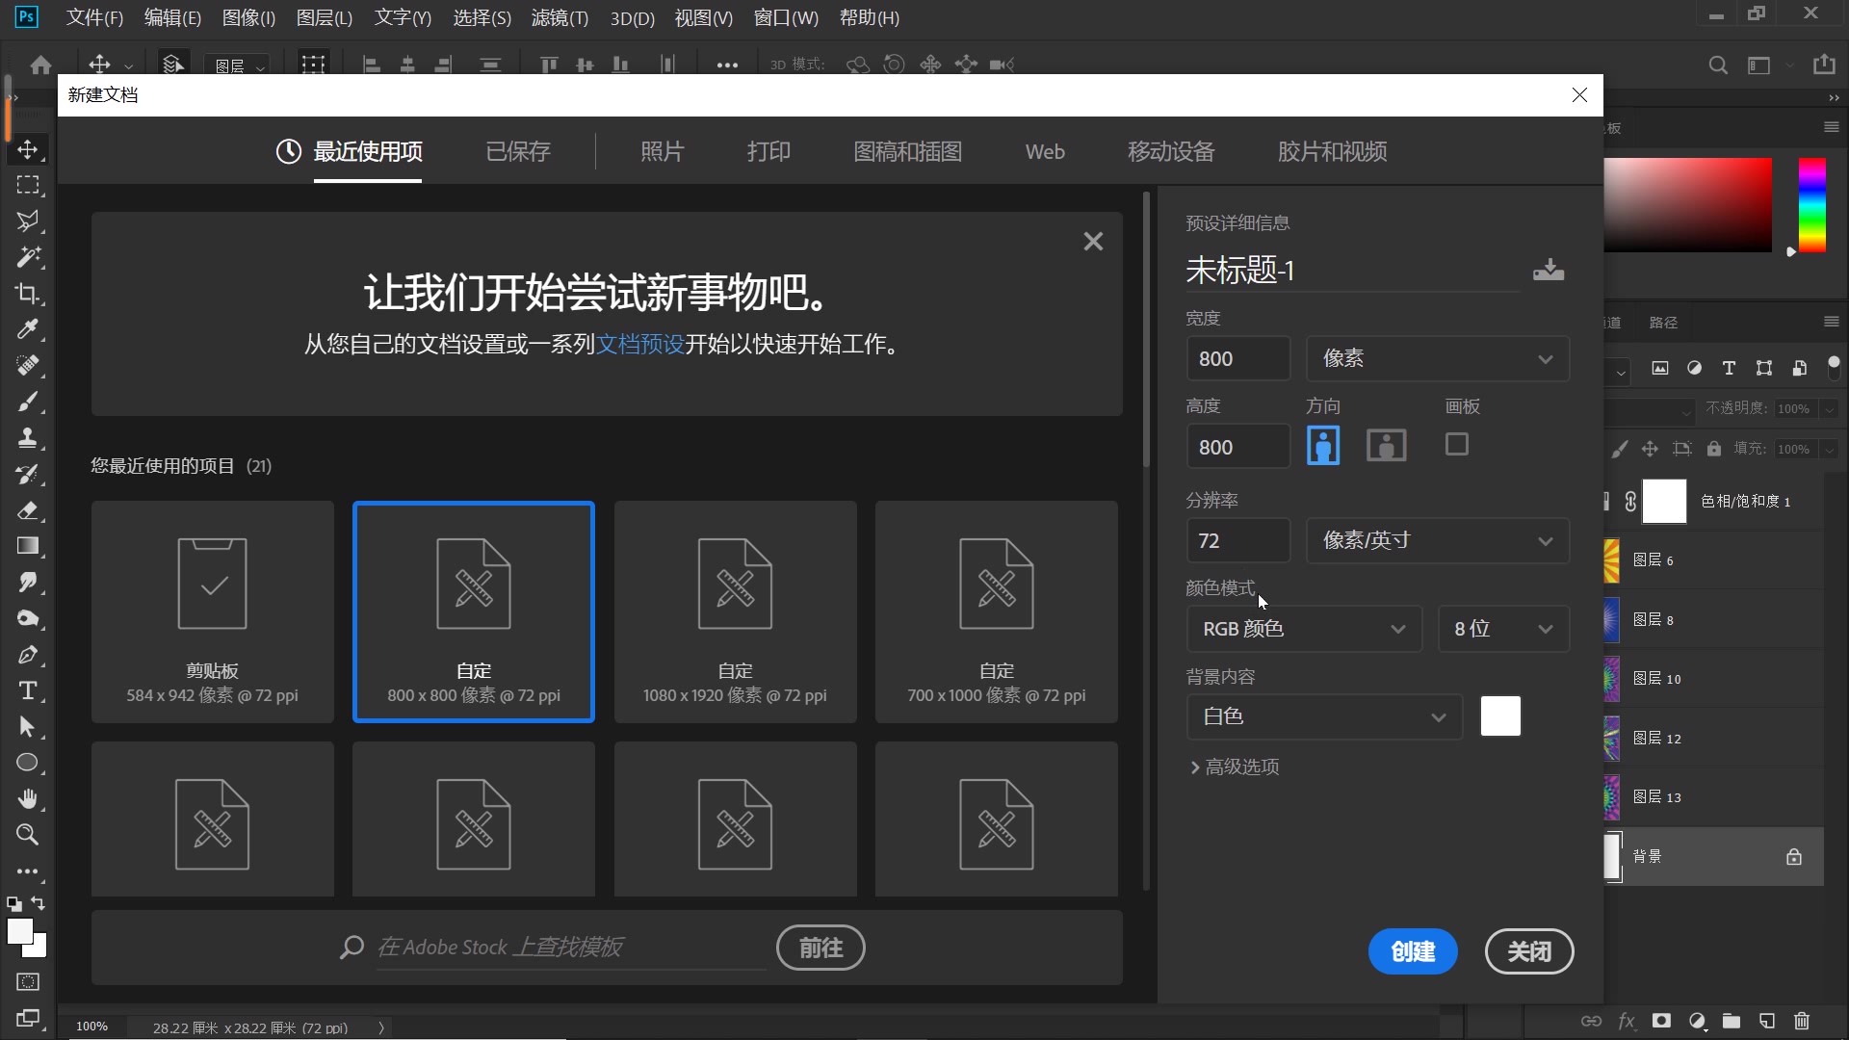This screenshot has width=1849, height=1040.
Task: Select the Smudge tool
Action: point(27,583)
